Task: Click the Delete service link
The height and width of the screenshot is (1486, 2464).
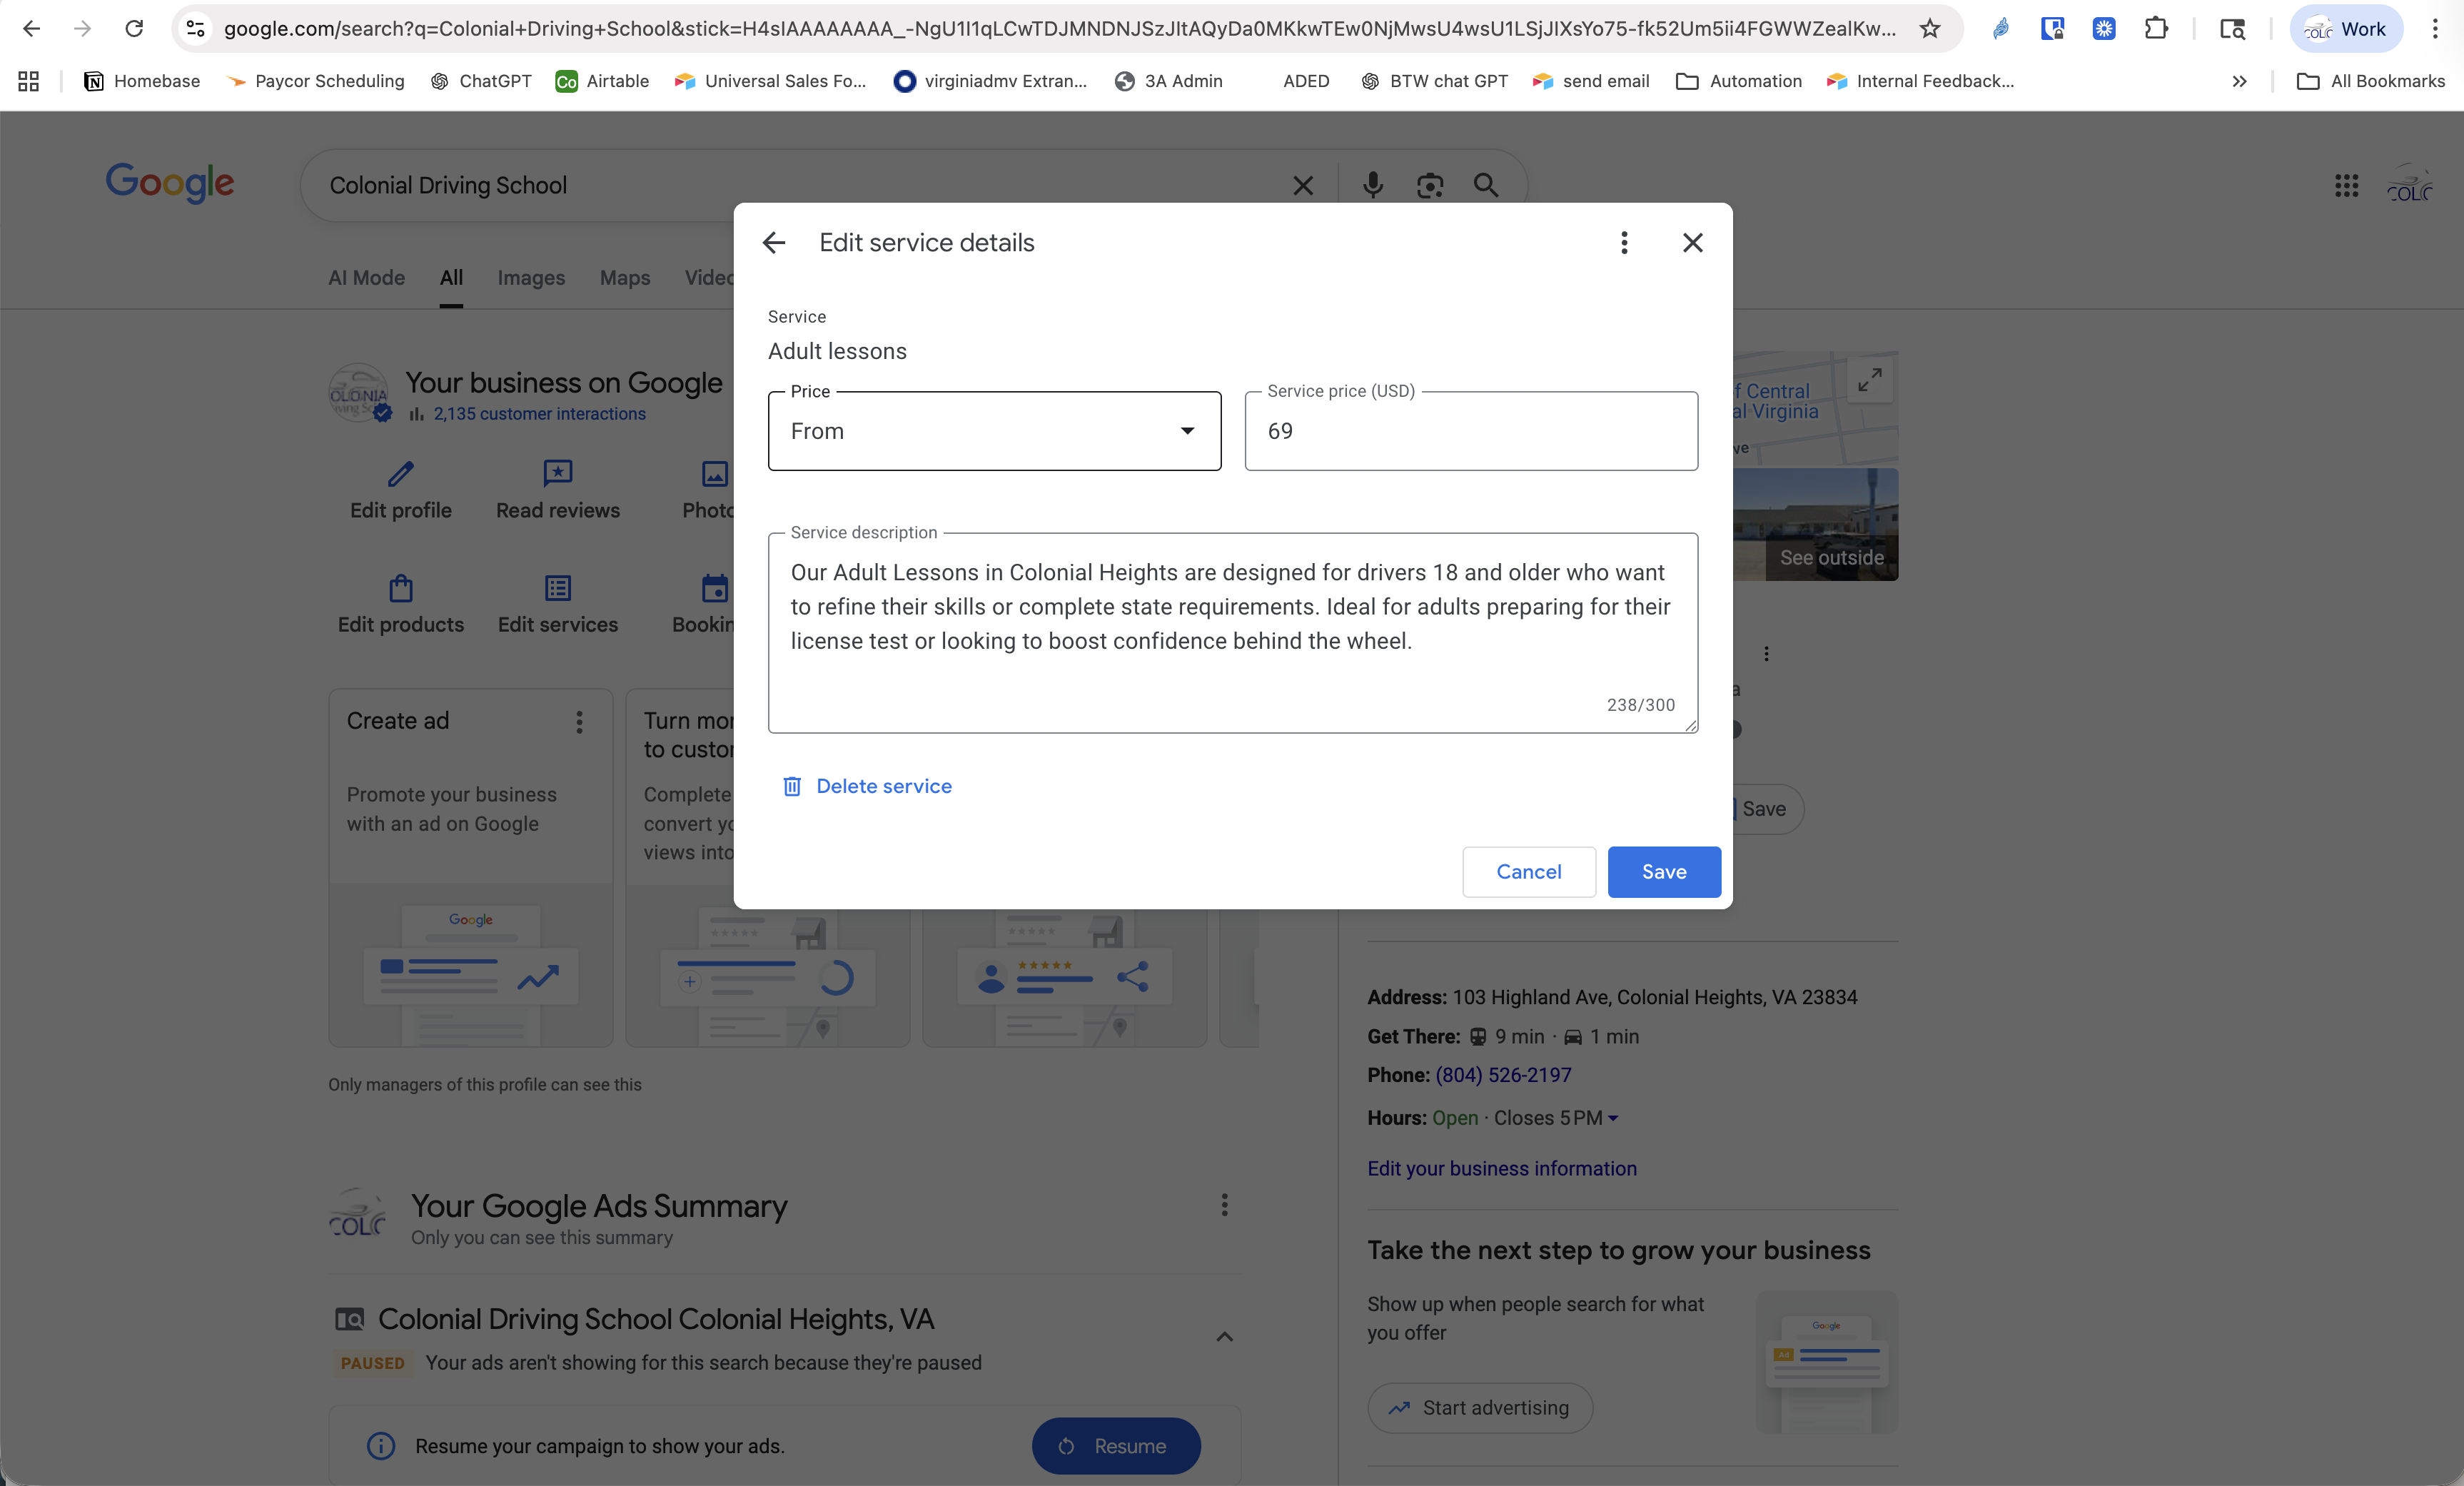Action: click(x=884, y=786)
